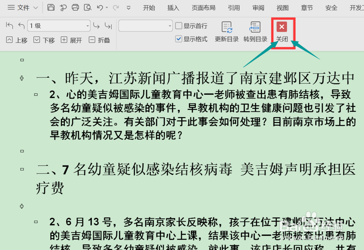Switch to the 引用 tab
Image resolution: width=364 pixels, height=250 pixels.
(x=234, y=8)
